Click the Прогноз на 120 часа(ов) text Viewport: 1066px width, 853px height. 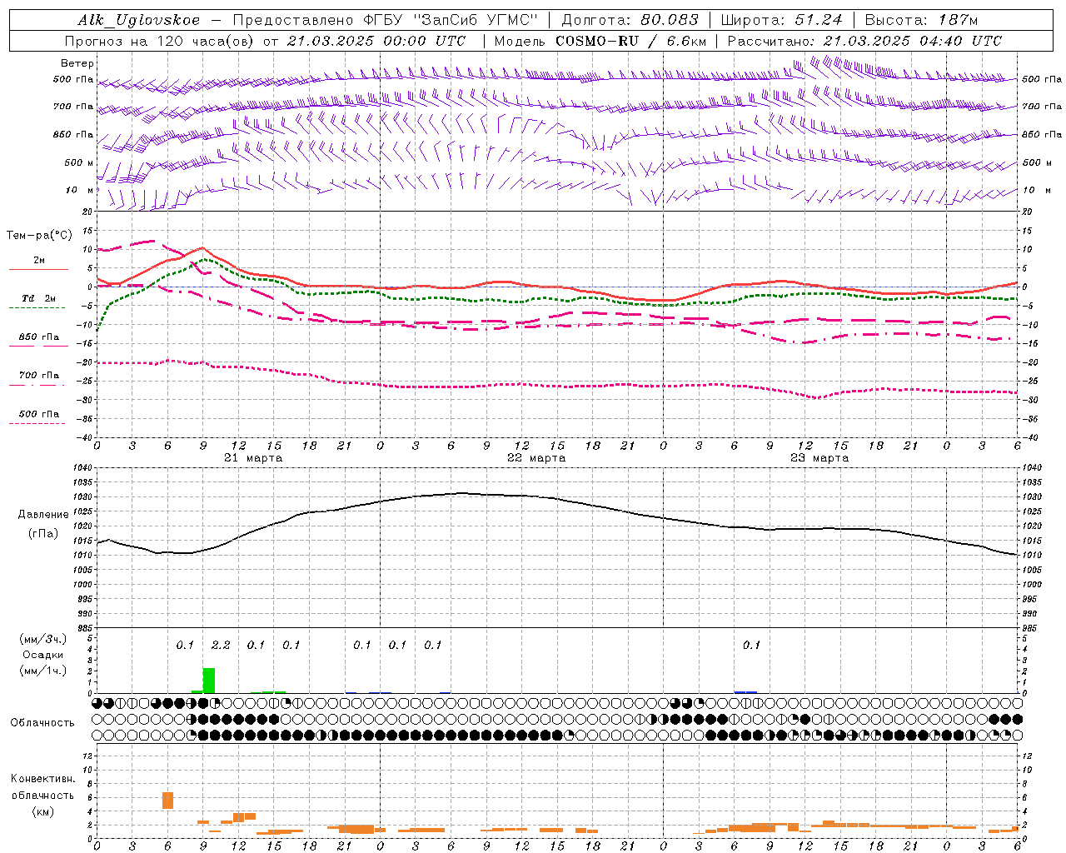(160, 41)
